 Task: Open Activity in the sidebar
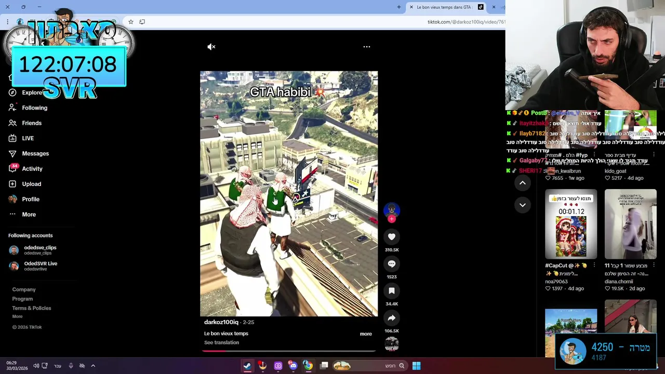[x=32, y=169]
